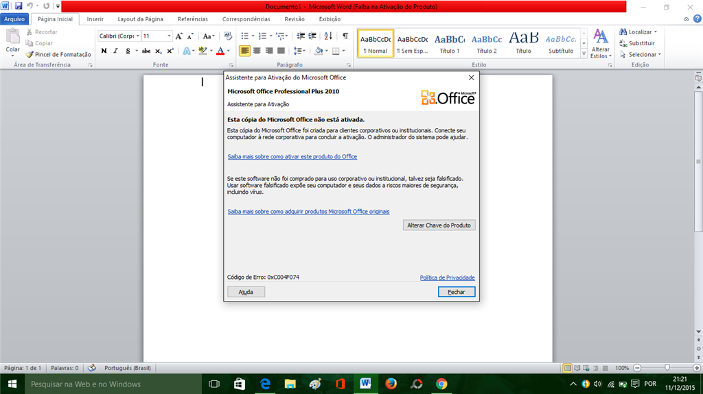
Task: Open the Arquivo tab
Action: pyautogui.click(x=14, y=19)
